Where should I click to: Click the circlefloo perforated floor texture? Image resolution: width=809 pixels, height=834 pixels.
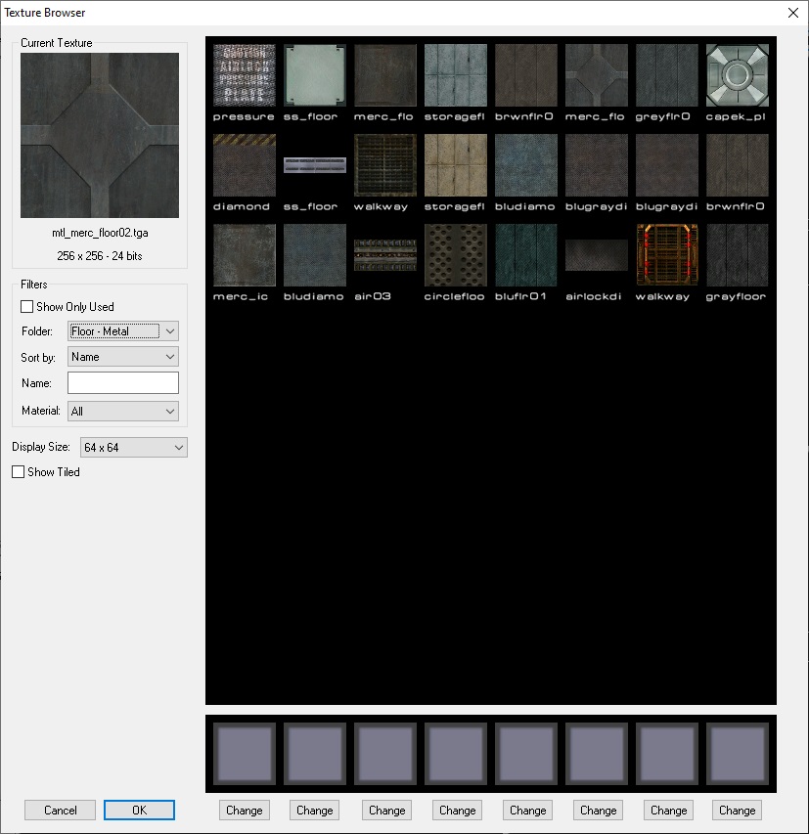tap(455, 255)
